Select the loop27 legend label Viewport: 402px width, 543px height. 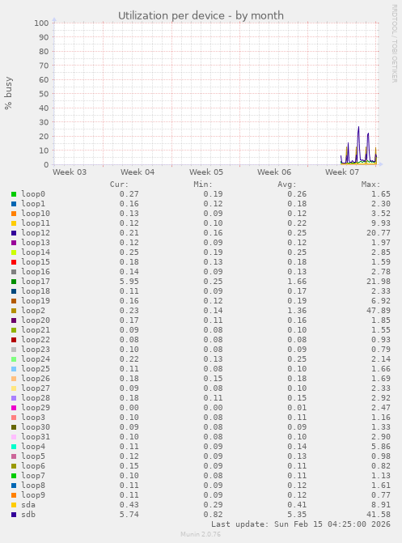36,388
